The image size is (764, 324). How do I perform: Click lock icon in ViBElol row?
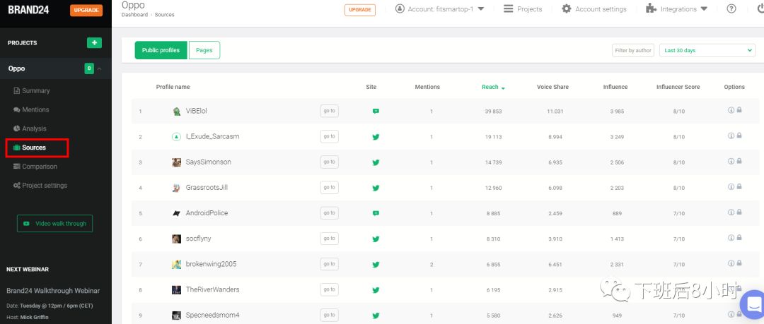739,110
